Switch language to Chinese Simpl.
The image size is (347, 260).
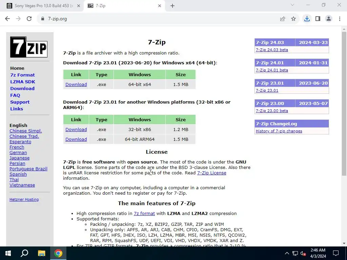coord(26,131)
